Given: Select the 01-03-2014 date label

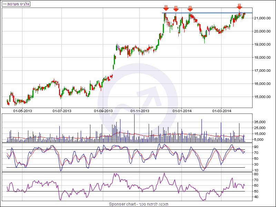Looking at the screenshot, I should point(222,111).
